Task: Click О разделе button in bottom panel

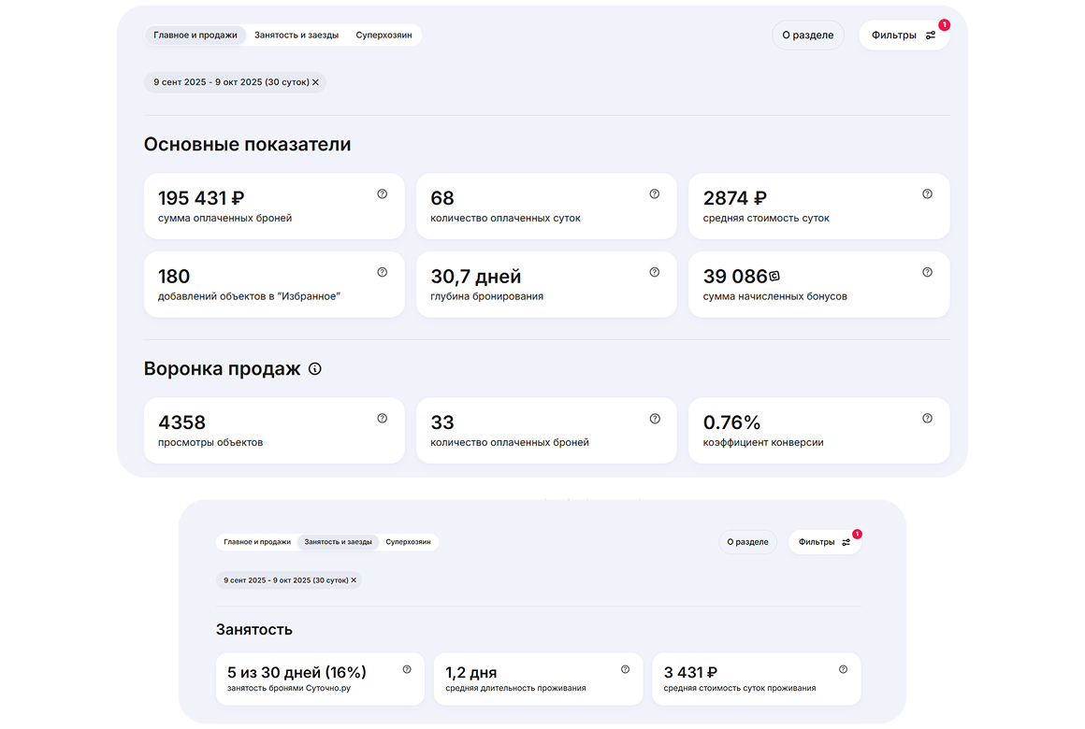Action: pos(747,542)
